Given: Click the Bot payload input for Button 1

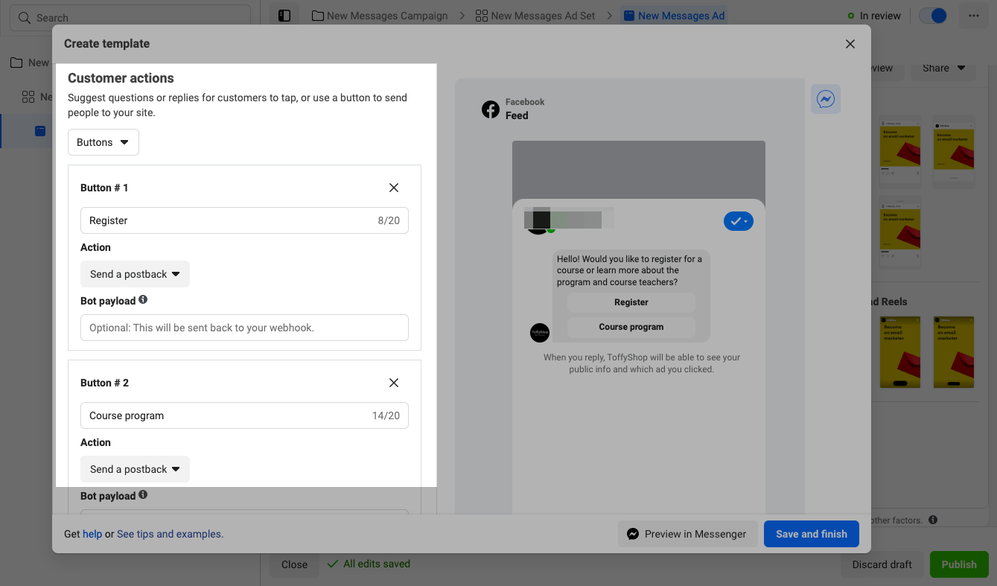Looking at the screenshot, I should tap(244, 328).
